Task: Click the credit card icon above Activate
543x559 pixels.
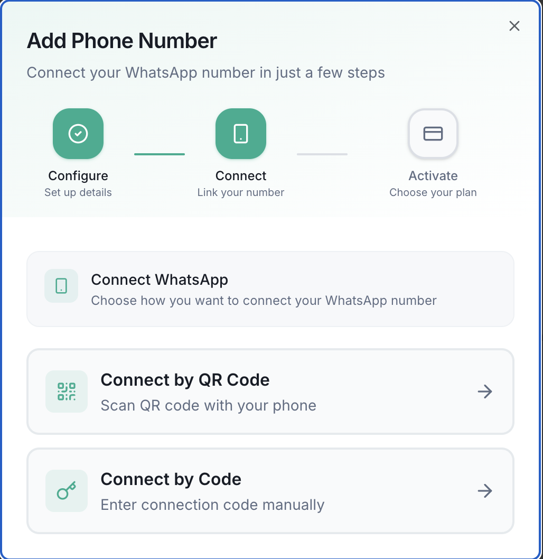Action: [433, 134]
